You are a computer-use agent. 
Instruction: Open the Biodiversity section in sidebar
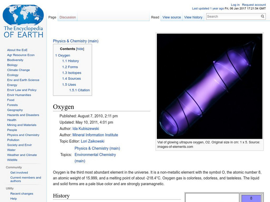pyautogui.click(x=15, y=60)
